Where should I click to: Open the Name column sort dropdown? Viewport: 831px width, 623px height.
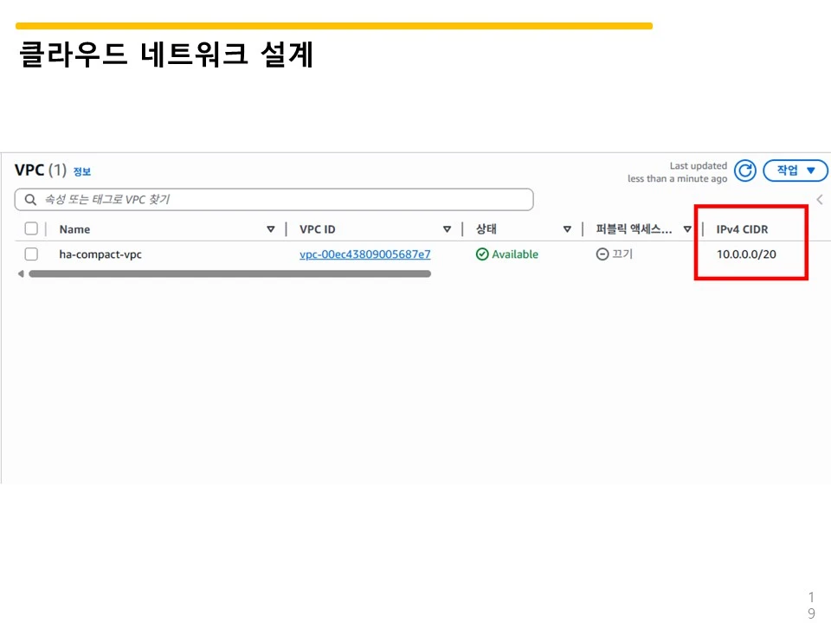(270, 229)
